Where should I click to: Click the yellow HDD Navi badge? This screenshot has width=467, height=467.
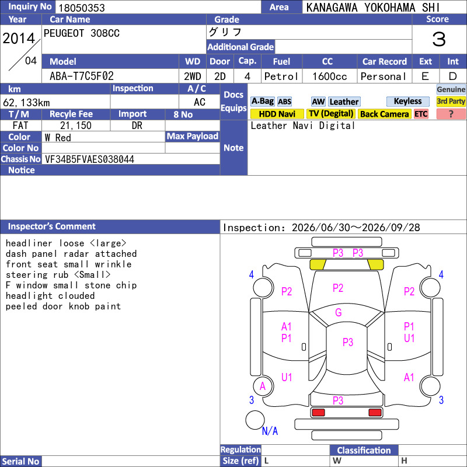coord(277,114)
